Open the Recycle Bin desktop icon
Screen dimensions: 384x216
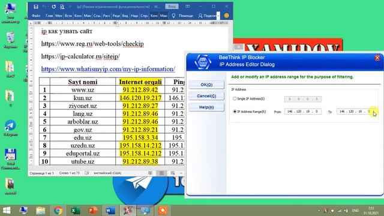[x=10, y=40]
